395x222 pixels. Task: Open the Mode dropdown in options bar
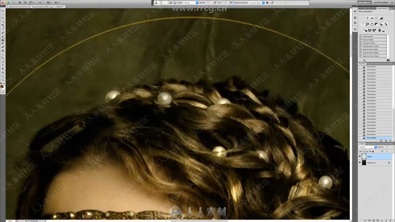coord(191,3)
